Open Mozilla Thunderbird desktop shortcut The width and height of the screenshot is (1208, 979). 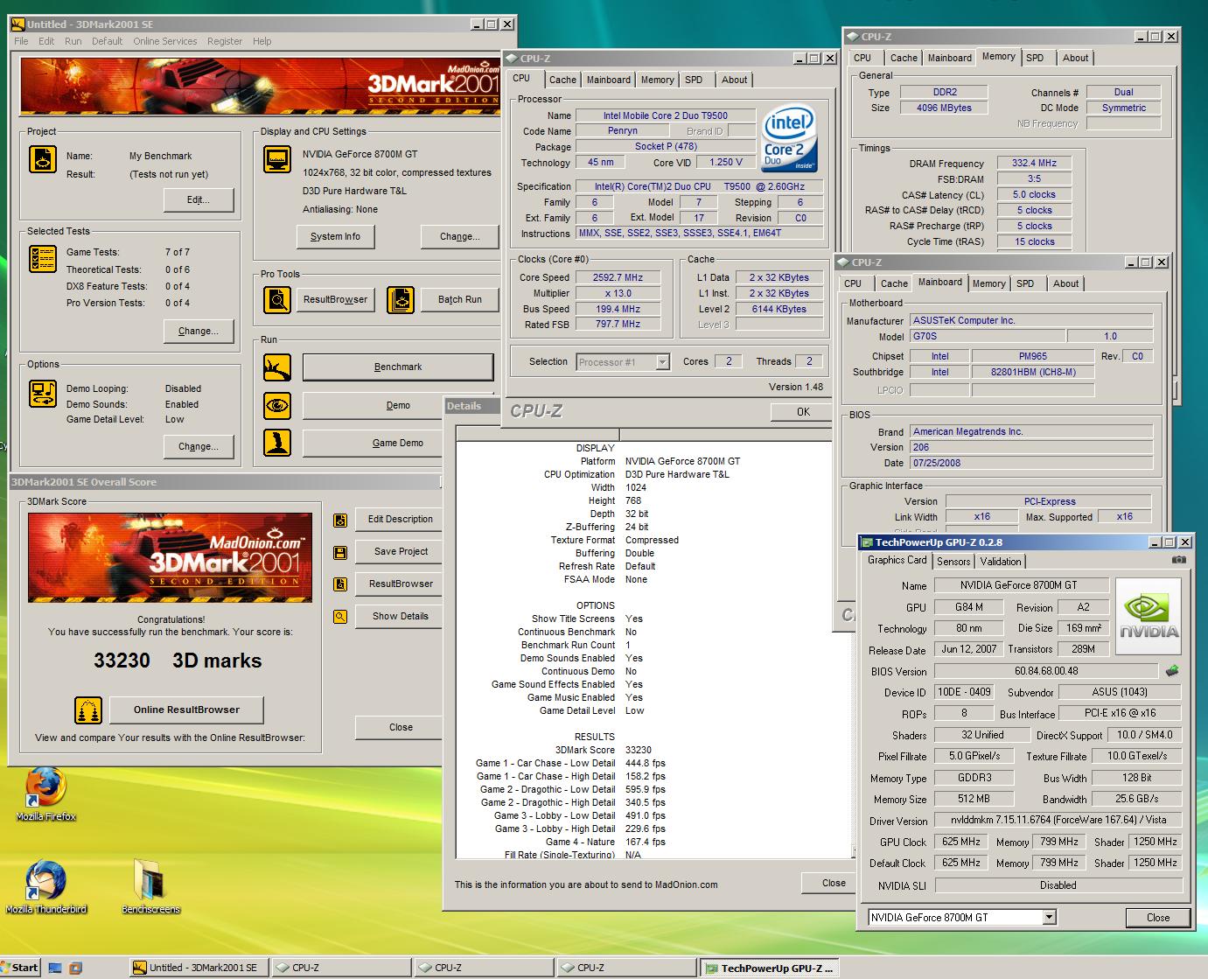(x=45, y=886)
